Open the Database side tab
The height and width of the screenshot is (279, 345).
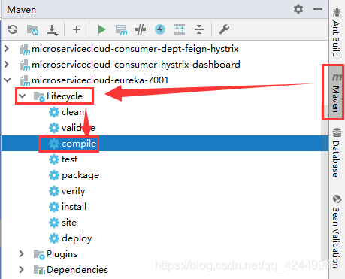pyautogui.click(x=337, y=153)
